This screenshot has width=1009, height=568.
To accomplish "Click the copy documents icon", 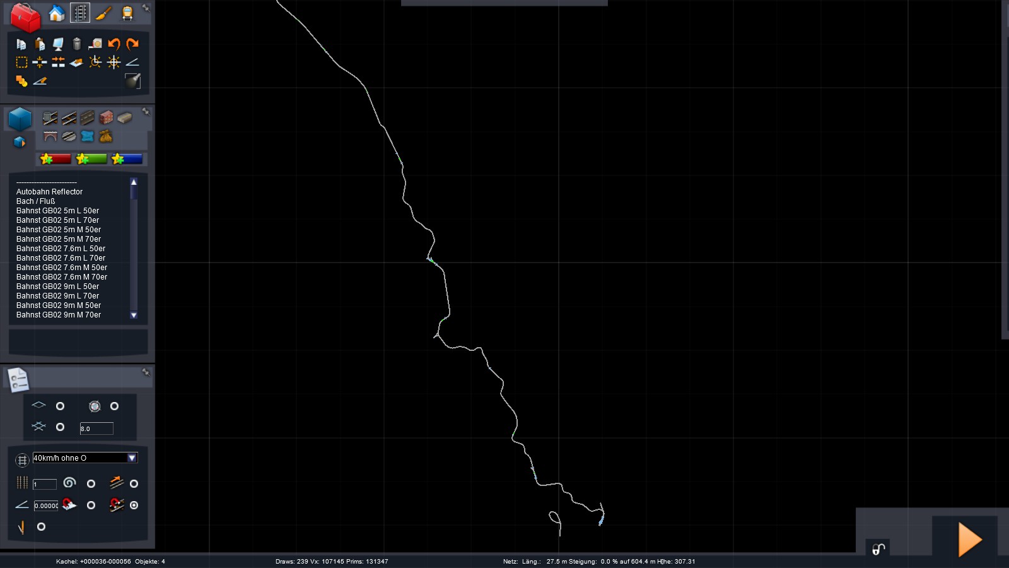I will tap(21, 44).
